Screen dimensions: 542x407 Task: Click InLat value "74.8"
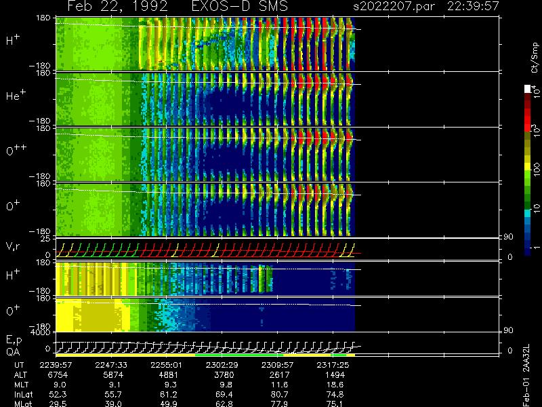pos(335,394)
